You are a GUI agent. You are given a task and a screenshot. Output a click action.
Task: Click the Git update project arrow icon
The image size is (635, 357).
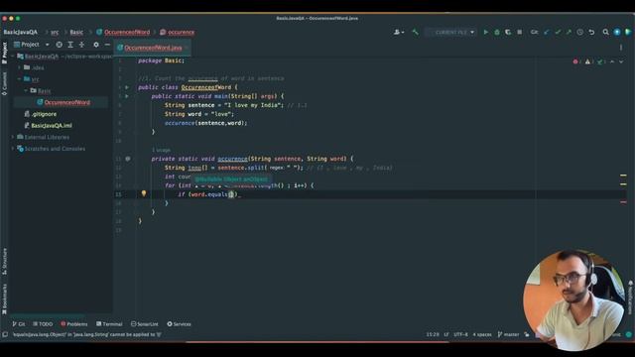tap(547, 32)
